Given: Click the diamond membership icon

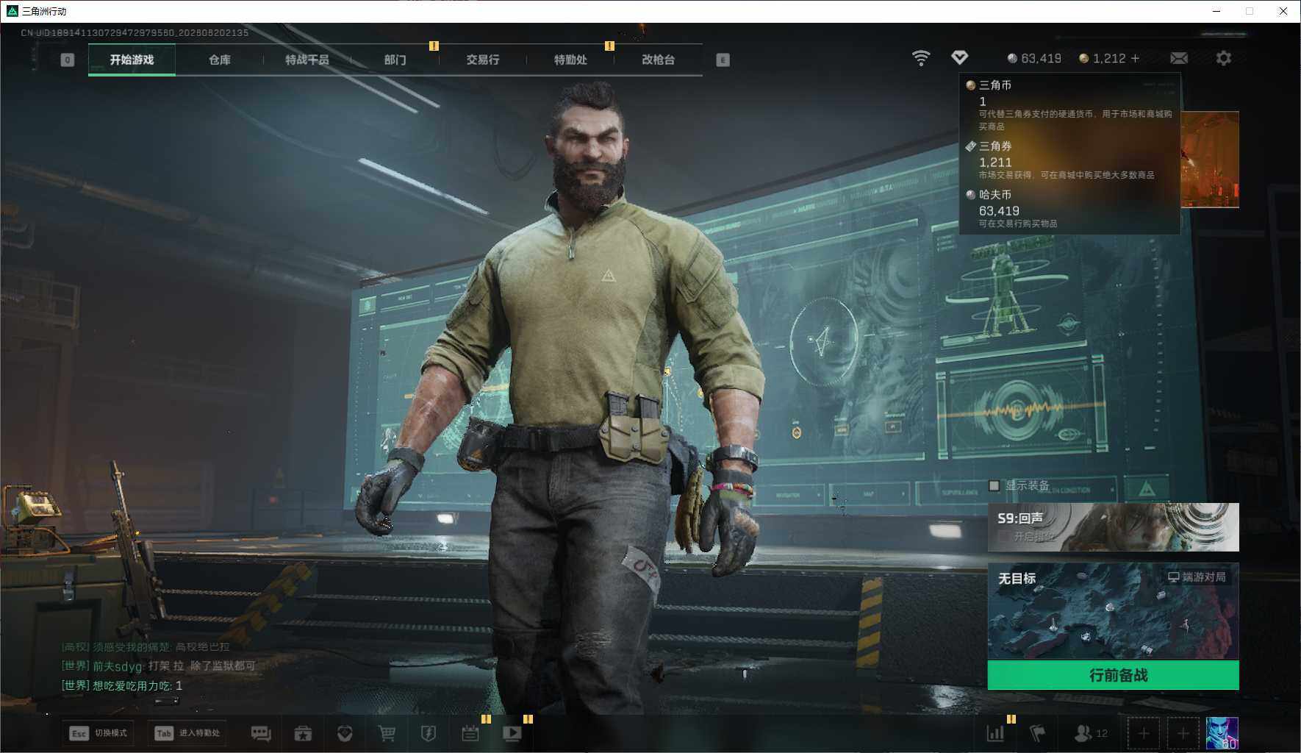Looking at the screenshot, I should (959, 57).
